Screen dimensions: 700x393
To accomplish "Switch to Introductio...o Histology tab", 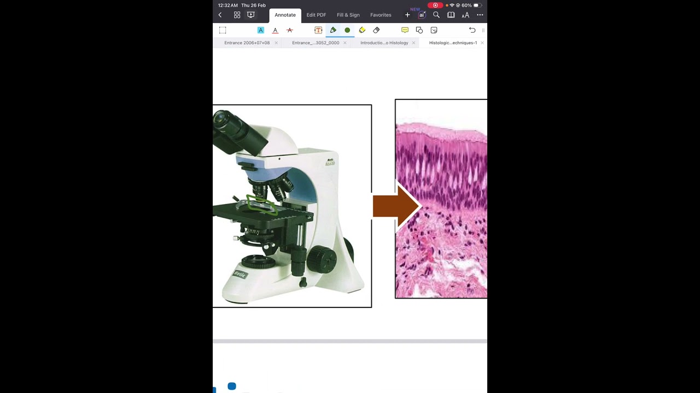I will click(384, 43).
